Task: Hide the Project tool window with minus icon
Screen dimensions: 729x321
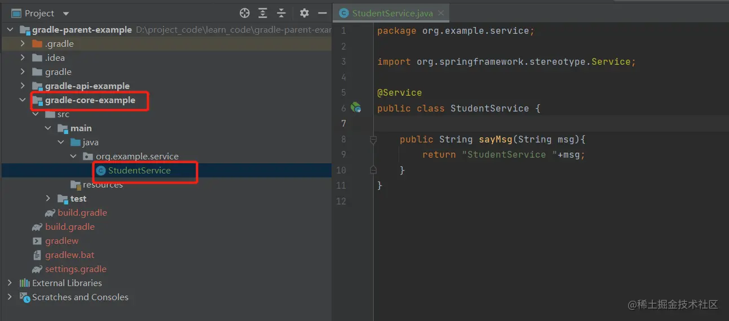Action: 322,13
